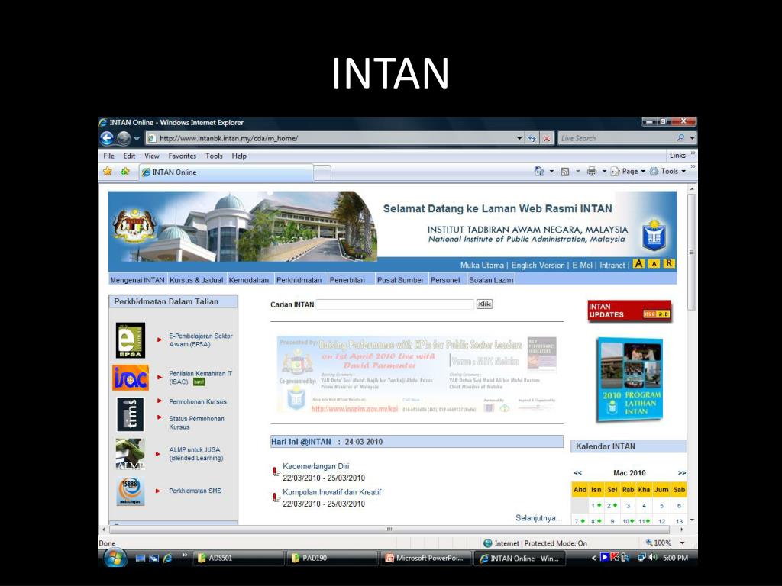Switch to ADS501 taskbar window
Screen dimensions: 782x586
tap(238, 558)
